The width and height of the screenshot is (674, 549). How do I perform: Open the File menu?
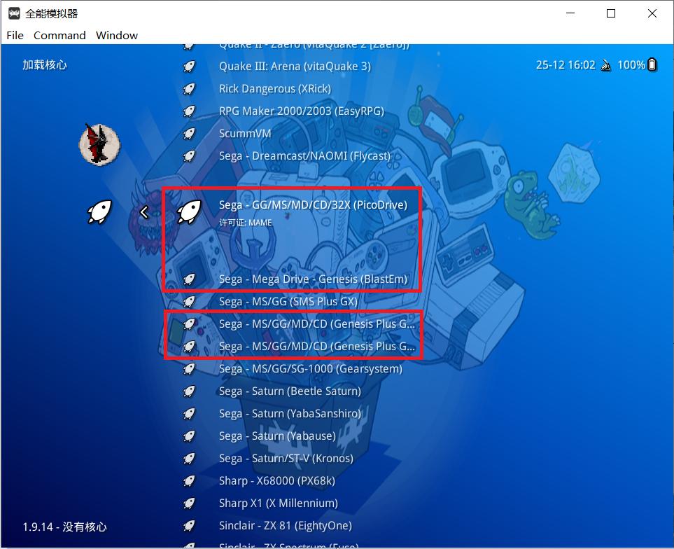point(14,35)
